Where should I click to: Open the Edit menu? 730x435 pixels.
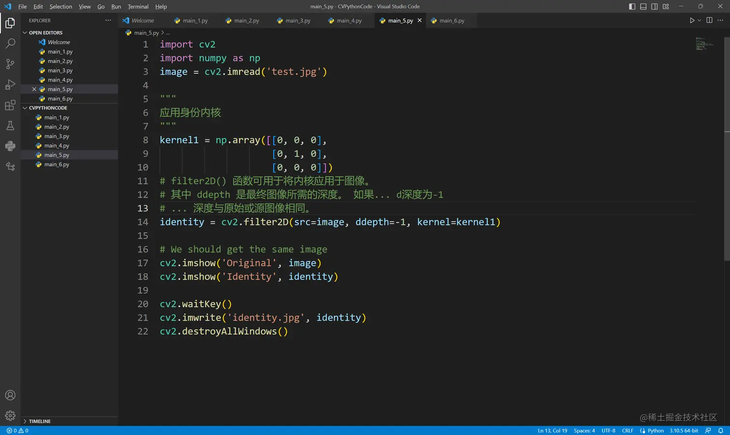pos(38,6)
